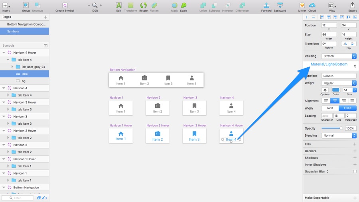Collapse Navicon 4 Hover symbol group
Screen dimensions: 359x202
pyautogui.click(x=4, y=53)
